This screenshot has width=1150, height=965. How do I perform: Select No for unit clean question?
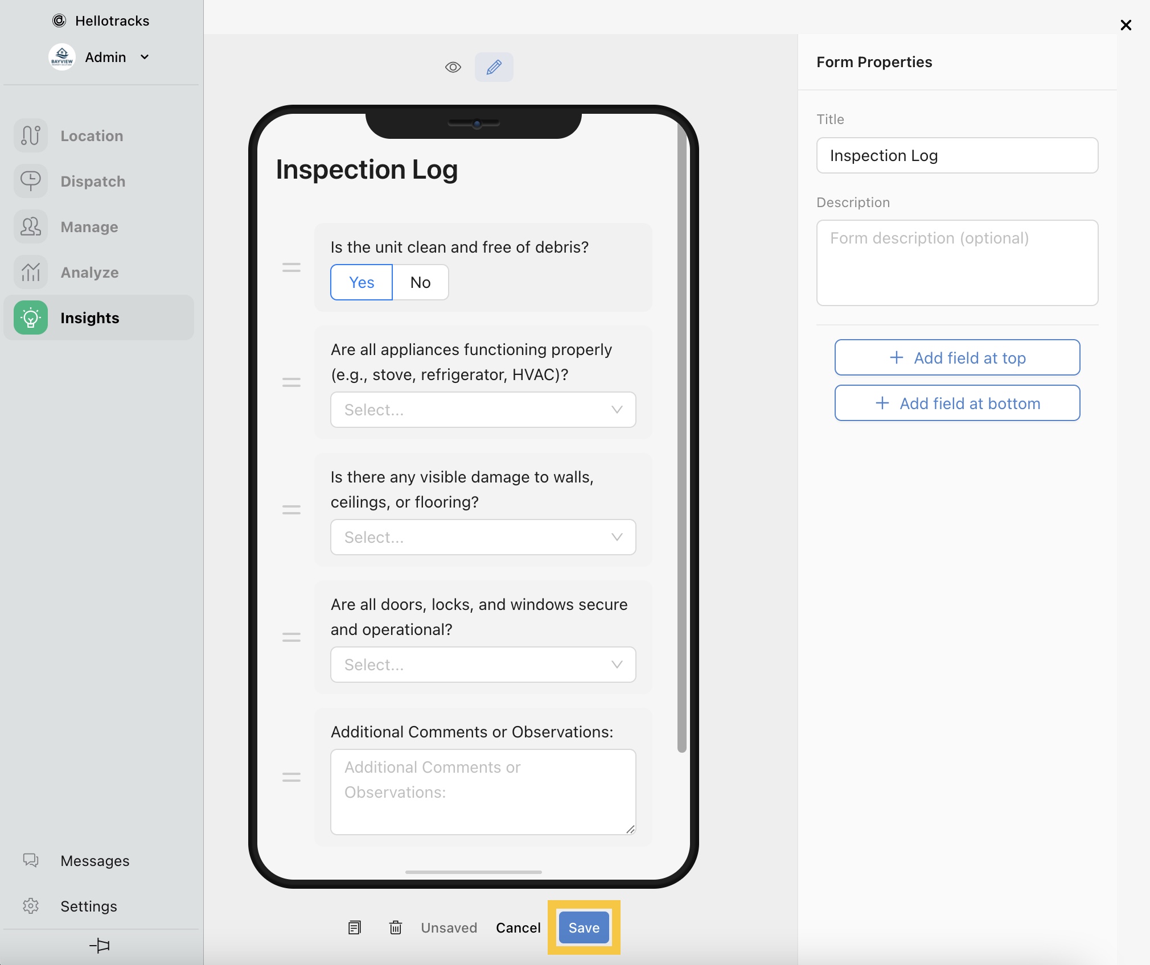(420, 282)
